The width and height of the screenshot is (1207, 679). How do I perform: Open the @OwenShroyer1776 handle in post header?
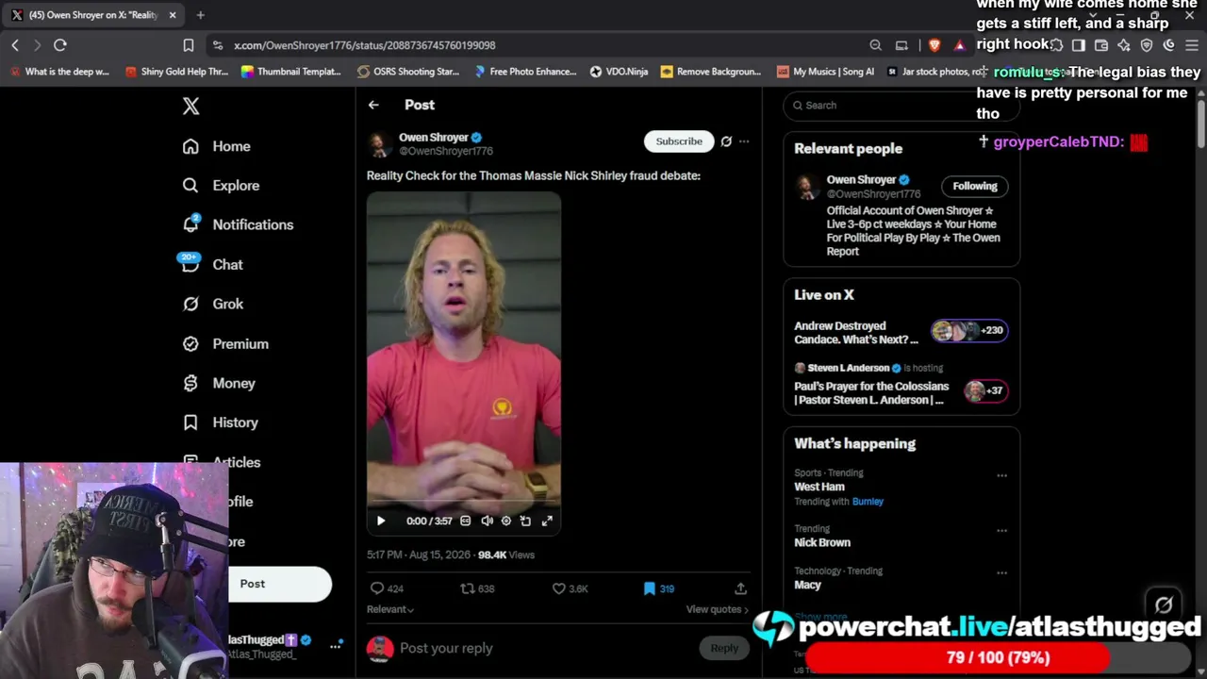tap(446, 151)
